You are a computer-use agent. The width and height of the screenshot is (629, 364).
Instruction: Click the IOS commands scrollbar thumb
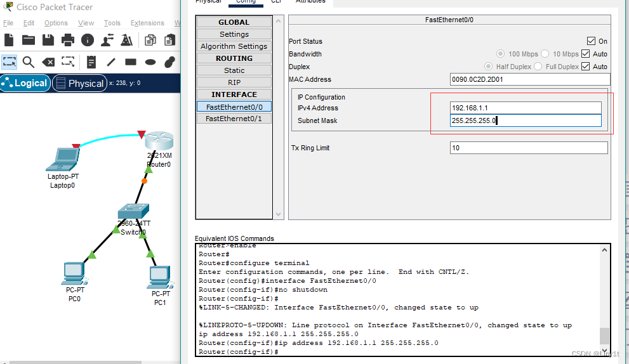pos(604,336)
